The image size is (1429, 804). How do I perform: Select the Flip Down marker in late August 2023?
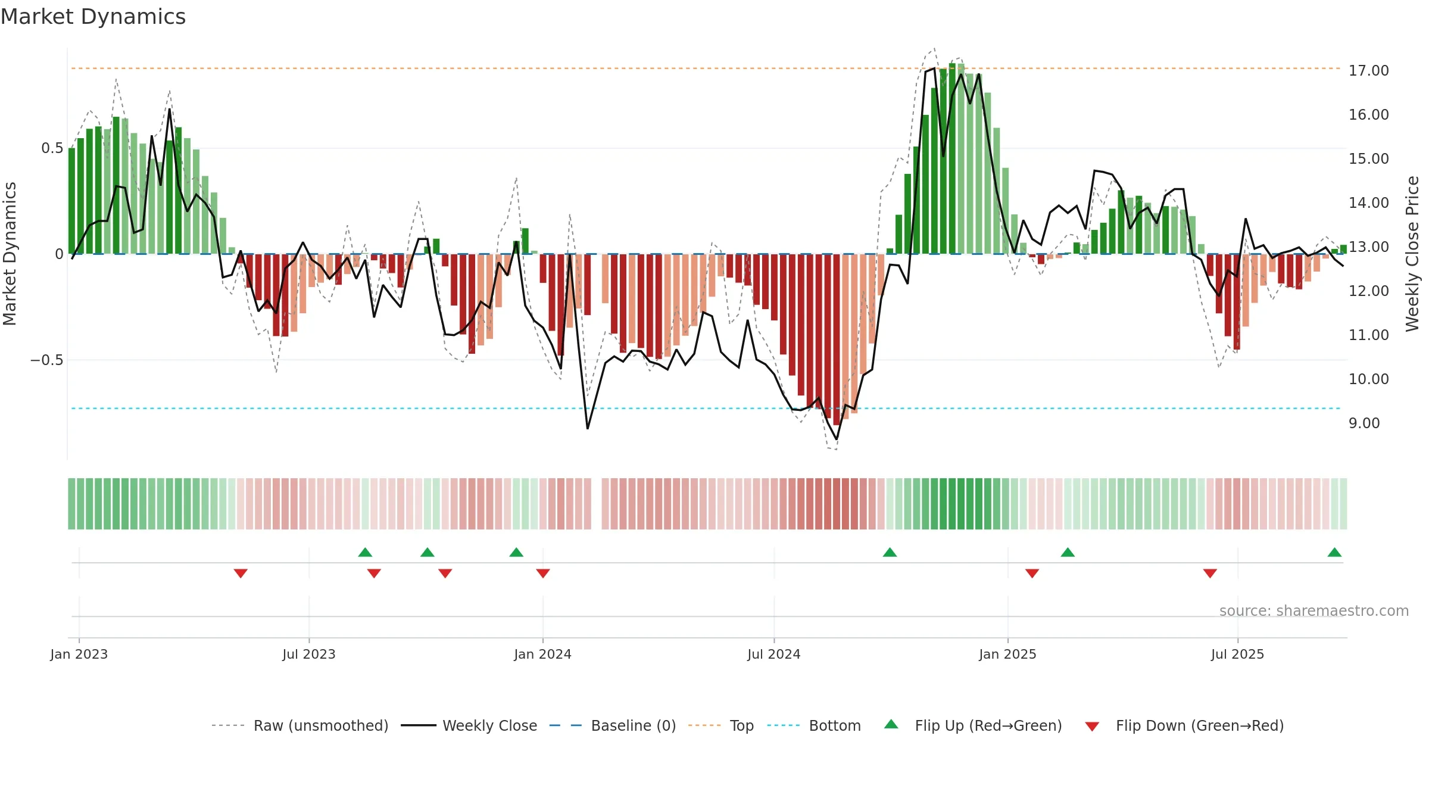[374, 574]
